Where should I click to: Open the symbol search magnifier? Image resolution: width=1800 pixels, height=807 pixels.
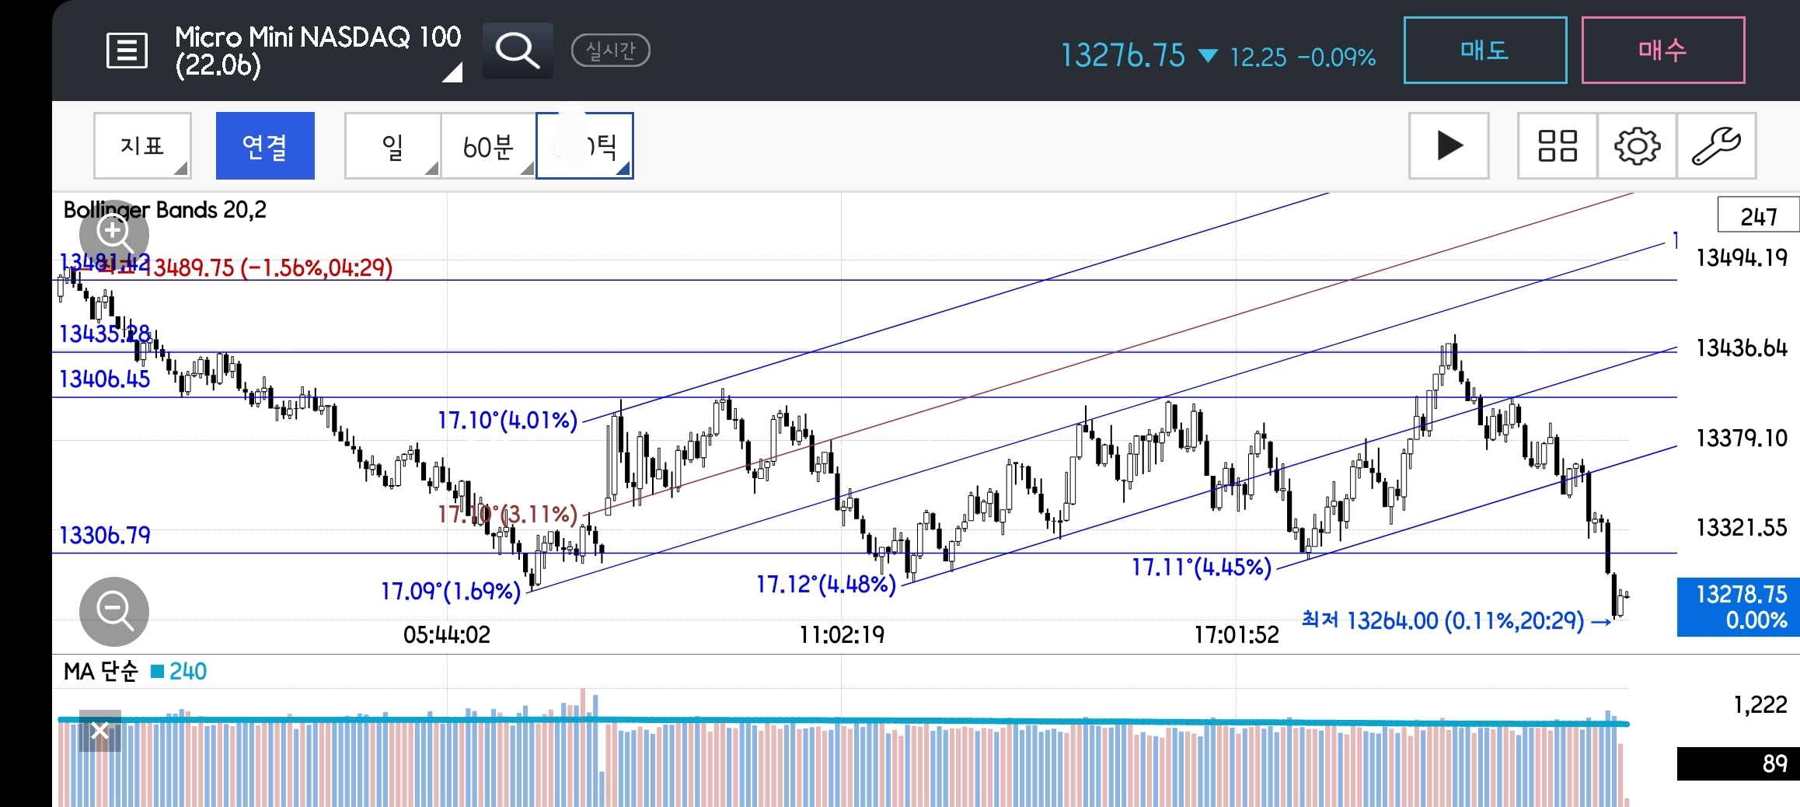tap(518, 51)
